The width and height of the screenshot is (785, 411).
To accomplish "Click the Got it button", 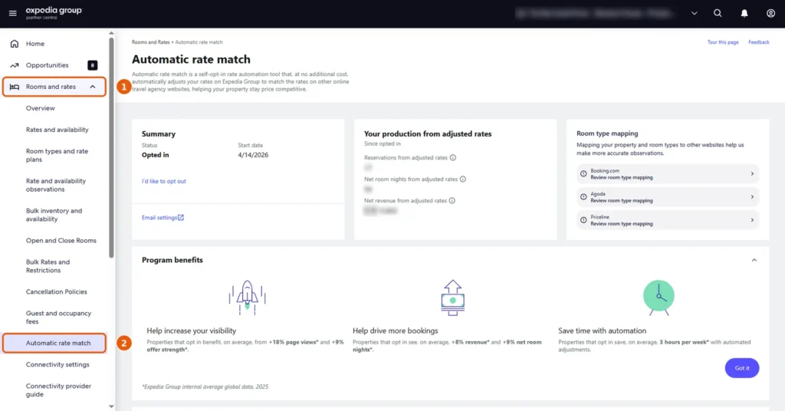I will (742, 368).
